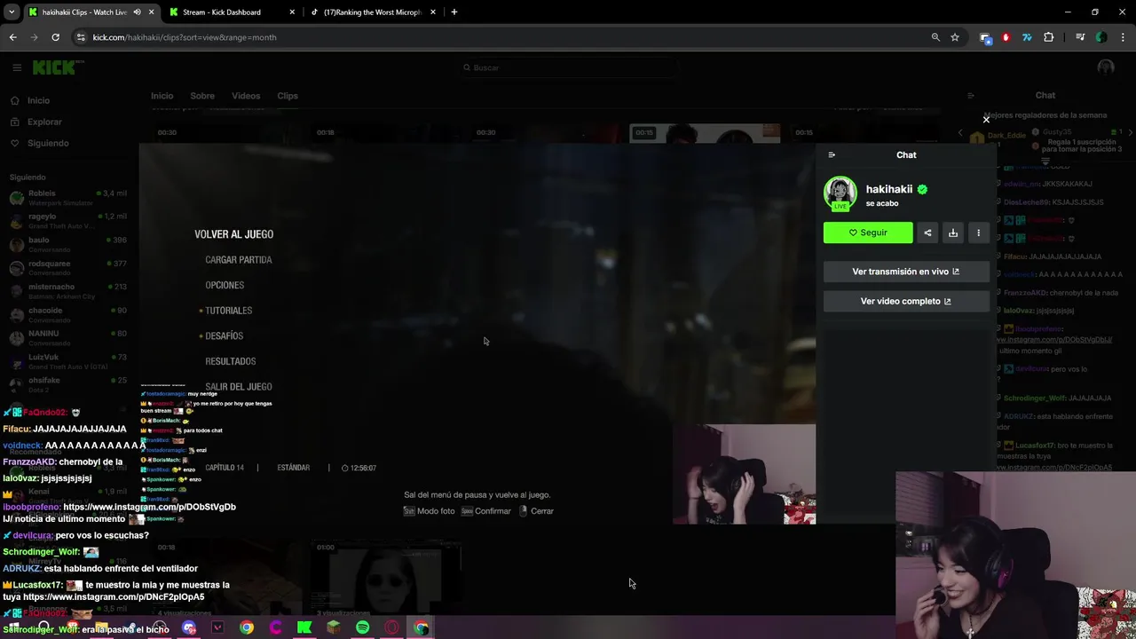Click the hakihakii channel name
The width and height of the screenshot is (1136, 639).
[x=889, y=189]
